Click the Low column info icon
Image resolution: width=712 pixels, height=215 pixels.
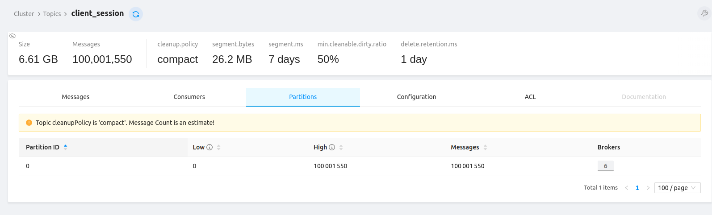tap(209, 147)
